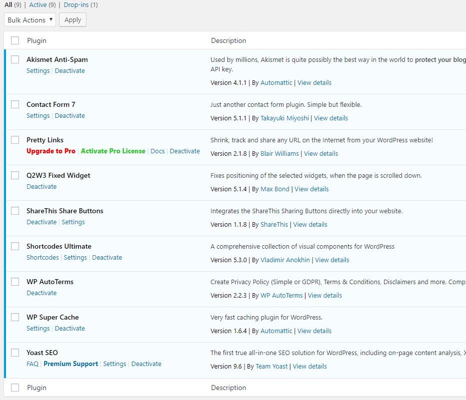
Task: Tick the select-all checkbox in bottom footer
Action: click(x=15, y=388)
